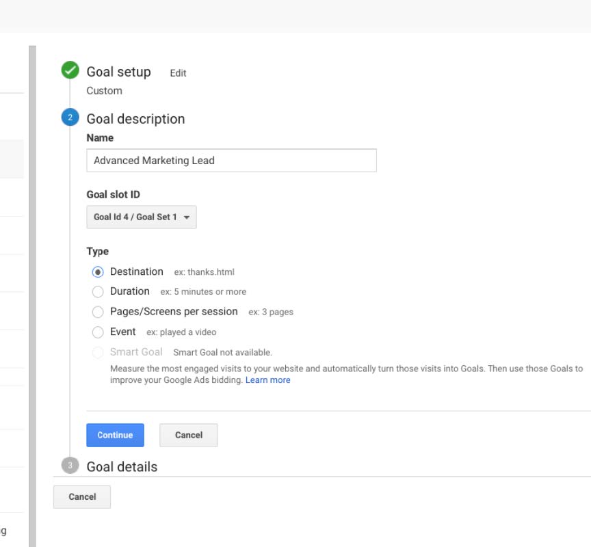
Task: Expand the Goal details step heading
Action: 122,467
